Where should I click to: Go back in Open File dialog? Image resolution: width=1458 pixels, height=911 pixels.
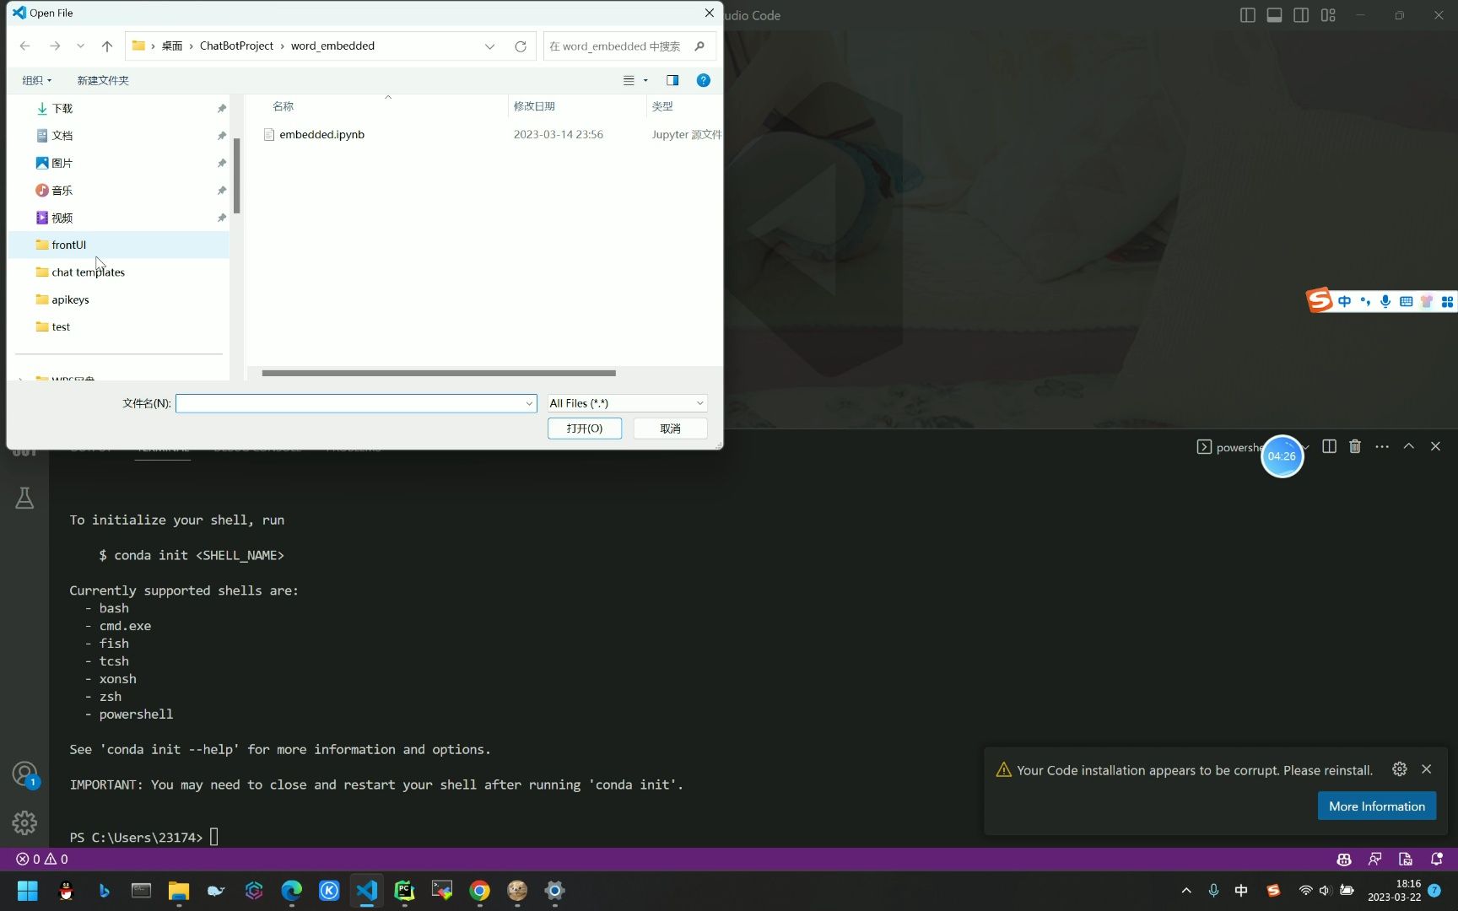25,46
